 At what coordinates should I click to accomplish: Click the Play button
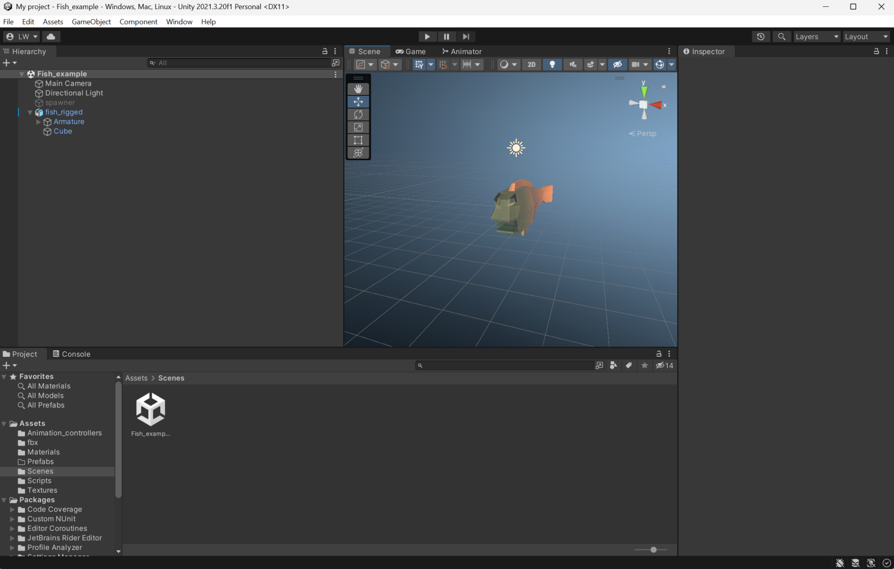(x=427, y=37)
